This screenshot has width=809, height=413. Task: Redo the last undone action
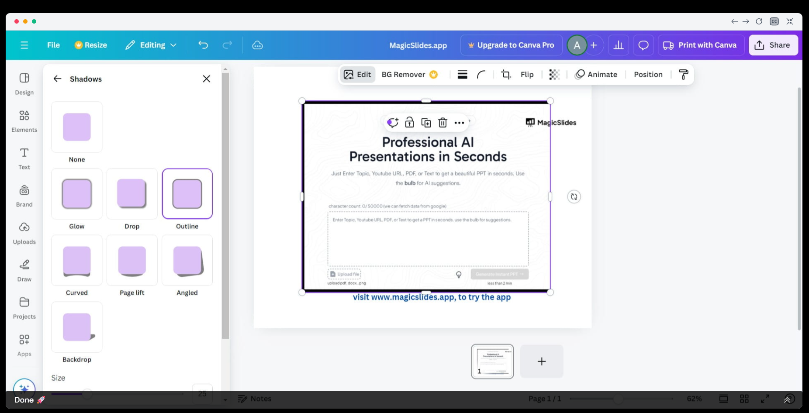click(227, 45)
